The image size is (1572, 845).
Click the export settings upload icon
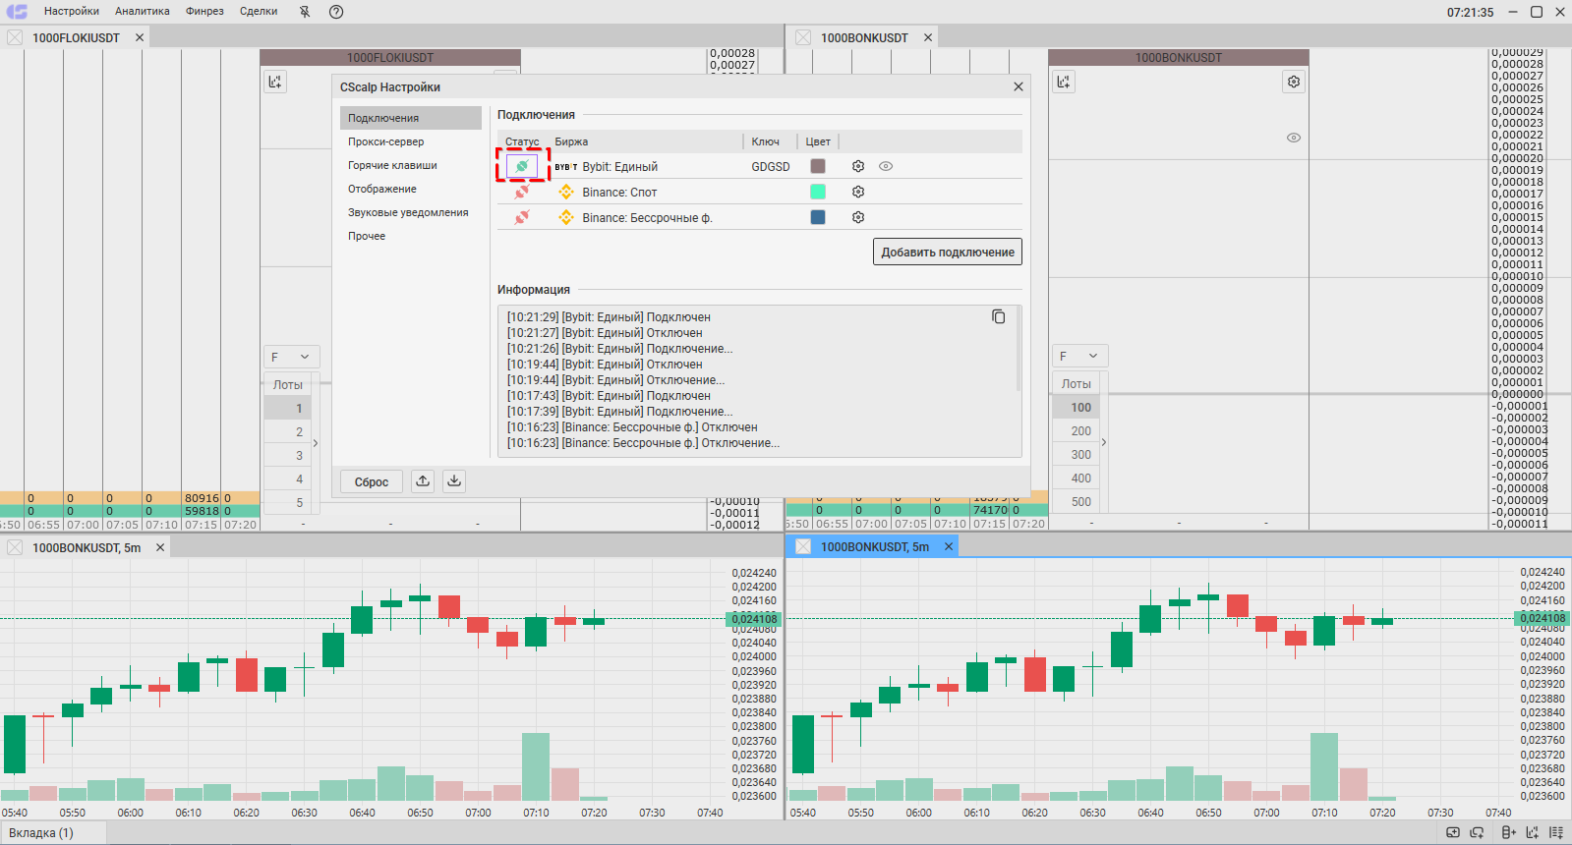(423, 481)
